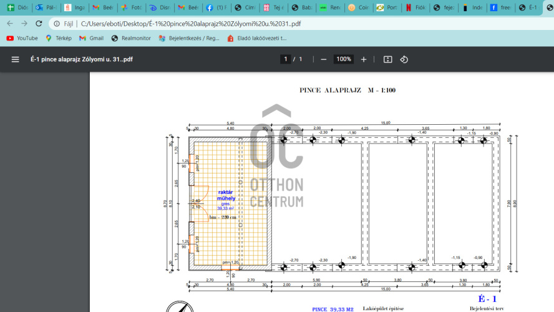
Task: Zoom in the PDF with plus button
Action: (x=364, y=59)
